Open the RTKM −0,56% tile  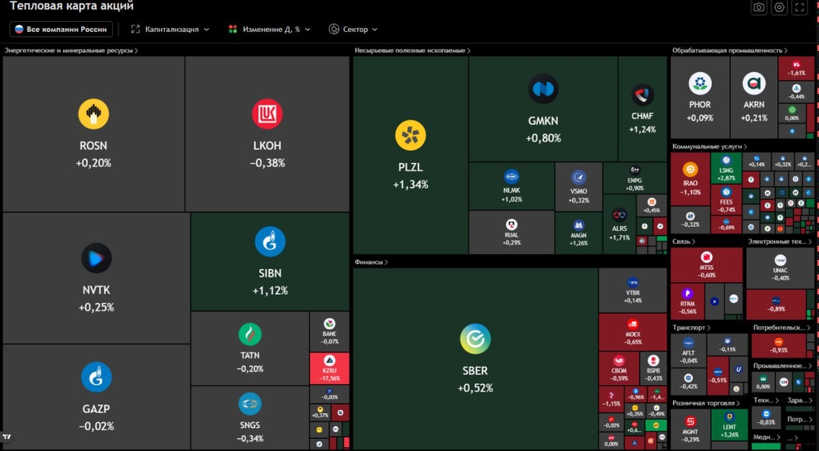tap(688, 302)
